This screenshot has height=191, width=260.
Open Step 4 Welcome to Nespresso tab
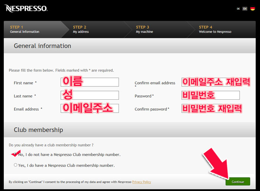pyautogui.click(x=222, y=29)
